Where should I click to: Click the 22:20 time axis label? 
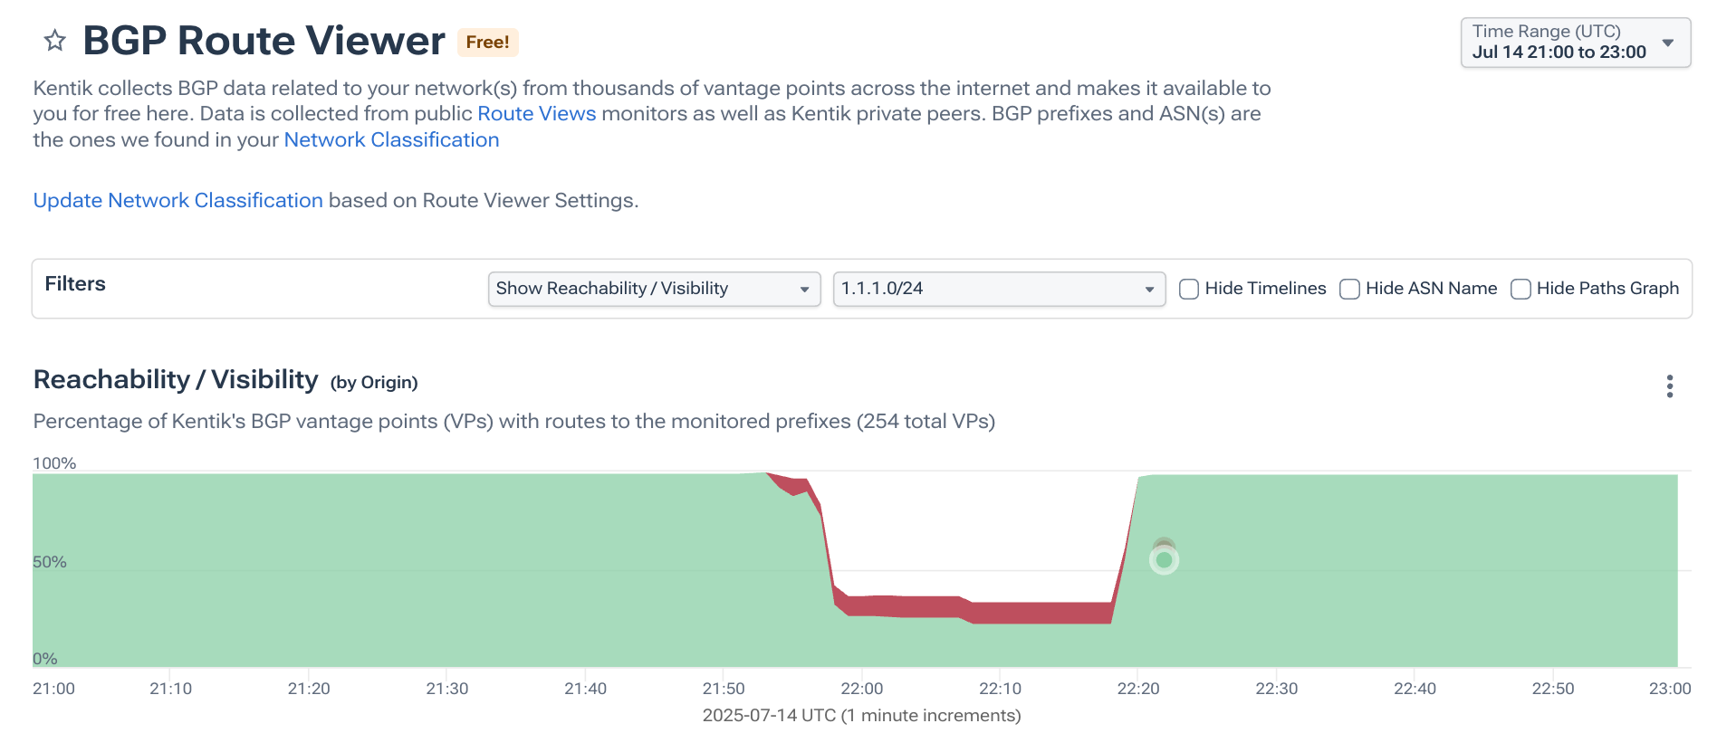tap(1138, 689)
